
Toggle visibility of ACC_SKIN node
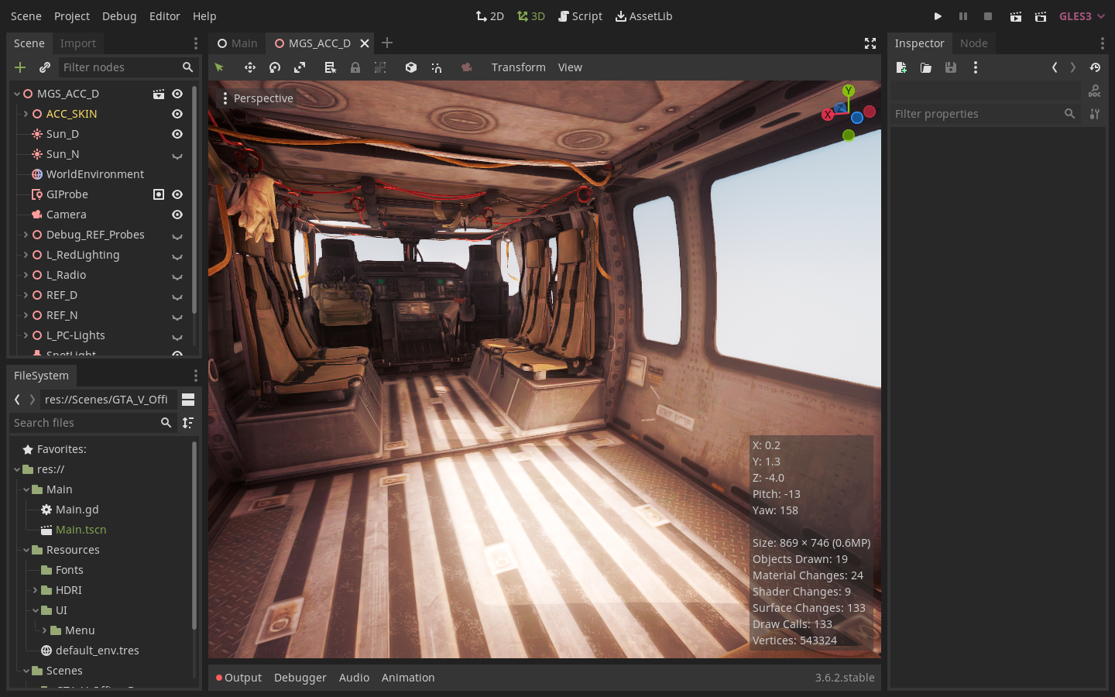(177, 114)
